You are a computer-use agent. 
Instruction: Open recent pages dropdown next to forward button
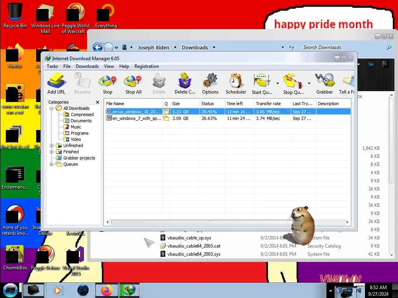click(x=116, y=47)
